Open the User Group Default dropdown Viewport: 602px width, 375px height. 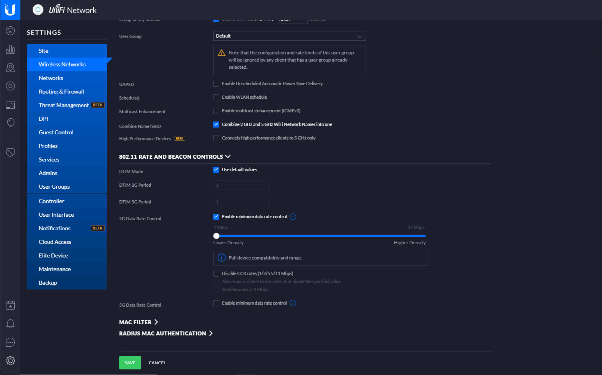point(289,36)
